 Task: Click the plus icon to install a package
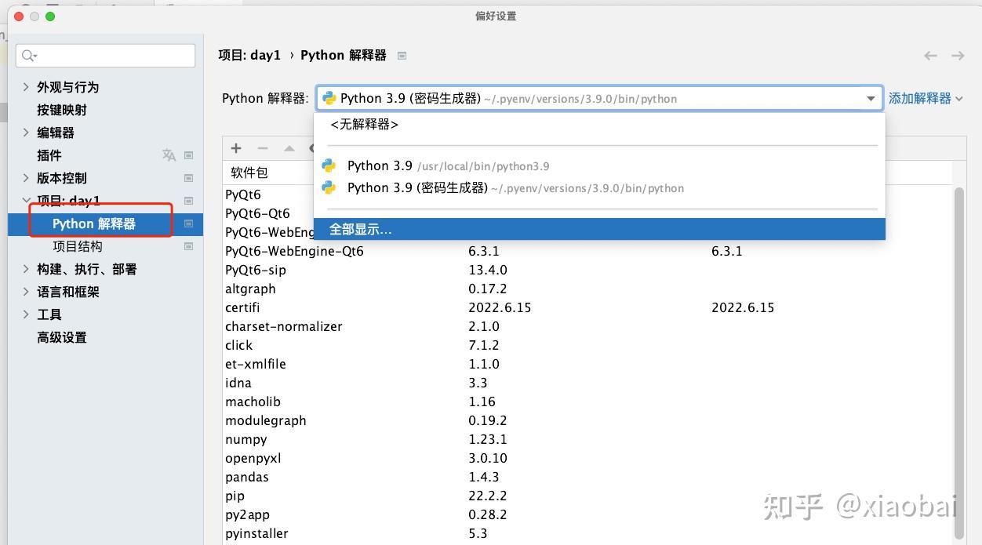[235, 148]
